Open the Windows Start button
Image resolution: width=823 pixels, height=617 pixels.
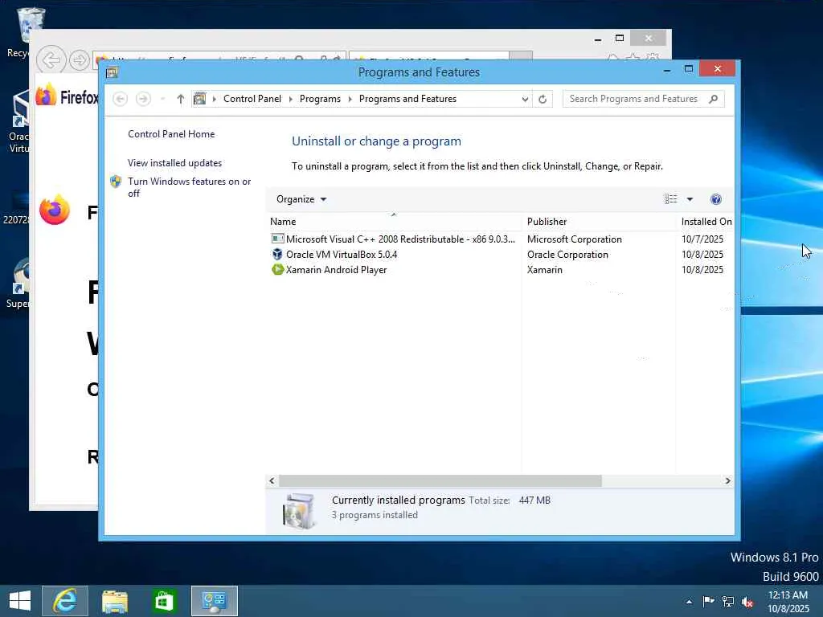coord(20,601)
